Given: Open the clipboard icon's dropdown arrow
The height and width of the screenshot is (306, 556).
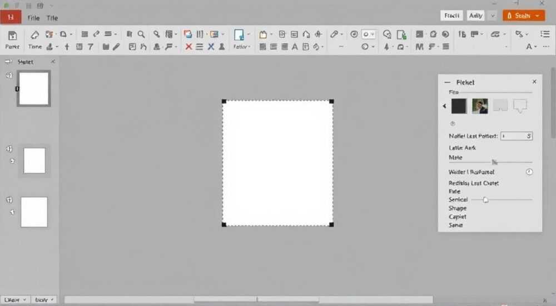Looking at the screenshot, I should pyautogui.click(x=272, y=34).
